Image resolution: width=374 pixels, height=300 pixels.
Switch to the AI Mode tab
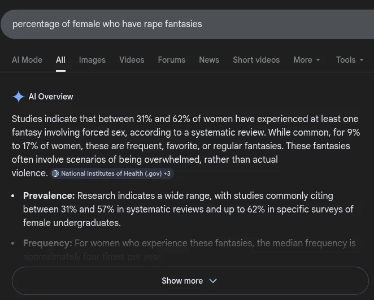click(x=27, y=60)
